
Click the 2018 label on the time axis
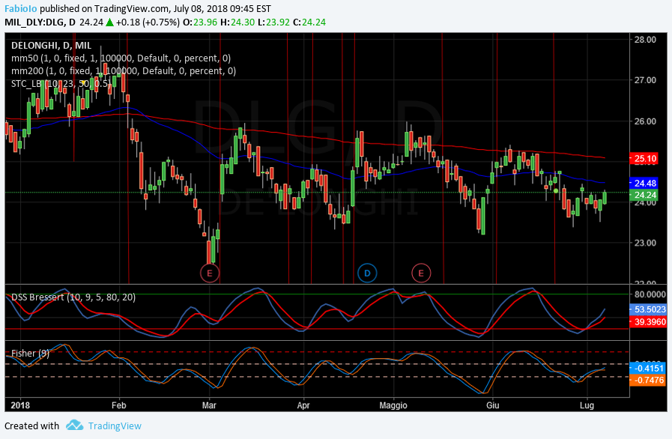(20, 405)
